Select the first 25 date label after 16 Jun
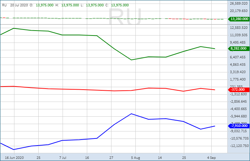The width and height of the screenshot is (250, 161). pyautogui.click(x=38, y=157)
